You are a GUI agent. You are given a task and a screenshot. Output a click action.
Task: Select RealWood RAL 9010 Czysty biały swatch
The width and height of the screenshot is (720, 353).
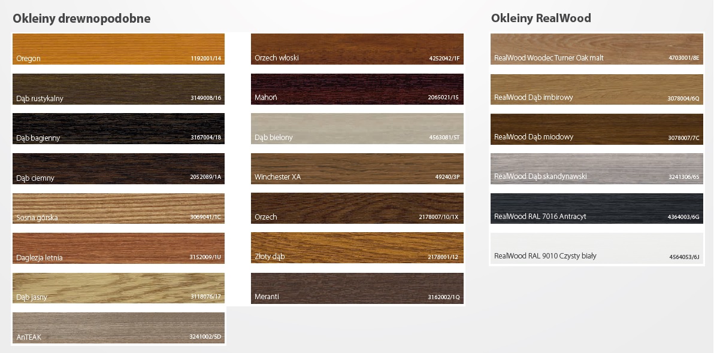tap(597, 248)
